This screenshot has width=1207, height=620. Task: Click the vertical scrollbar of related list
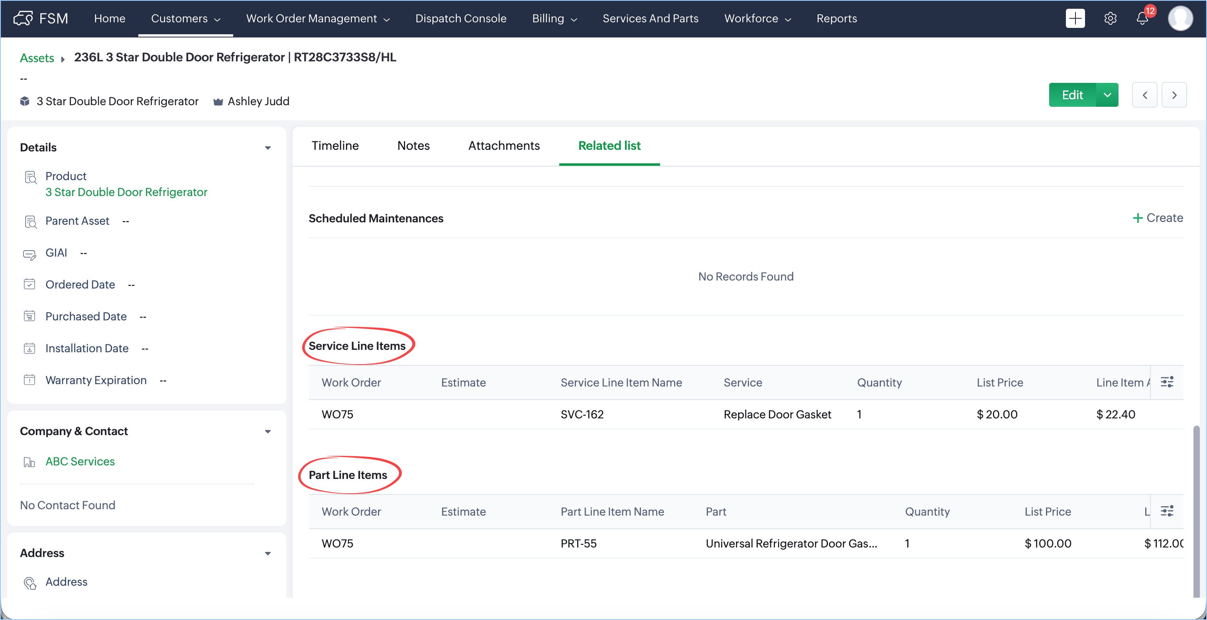pos(1196,510)
